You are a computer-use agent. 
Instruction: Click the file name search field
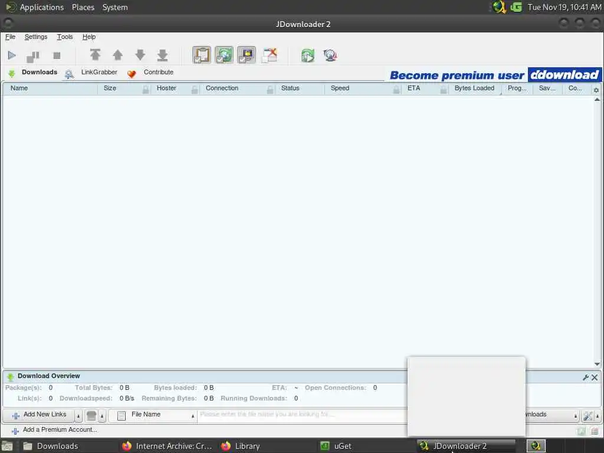(303, 415)
